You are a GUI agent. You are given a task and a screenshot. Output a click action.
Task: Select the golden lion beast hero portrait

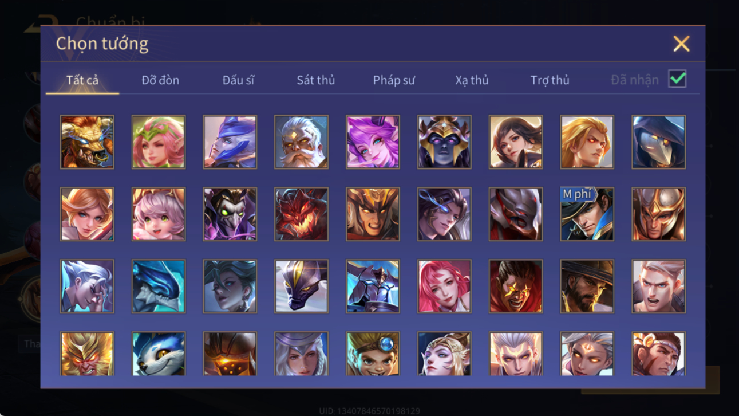coord(87,142)
